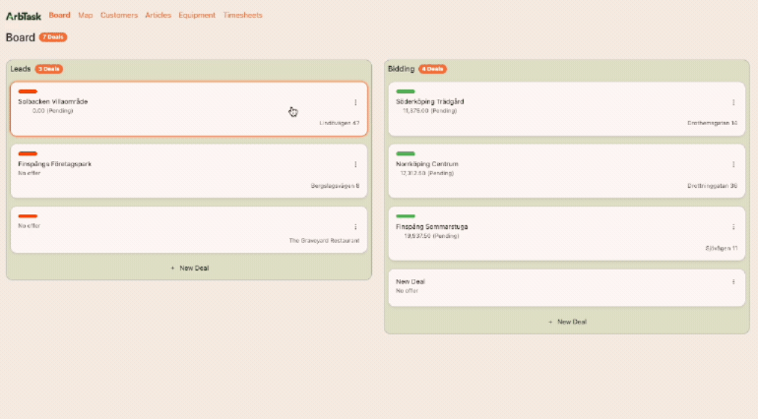Open the Norrköping Centrum deal title
Image resolution: width=758 pixels, height=419 pixels.
click(427, 164)
